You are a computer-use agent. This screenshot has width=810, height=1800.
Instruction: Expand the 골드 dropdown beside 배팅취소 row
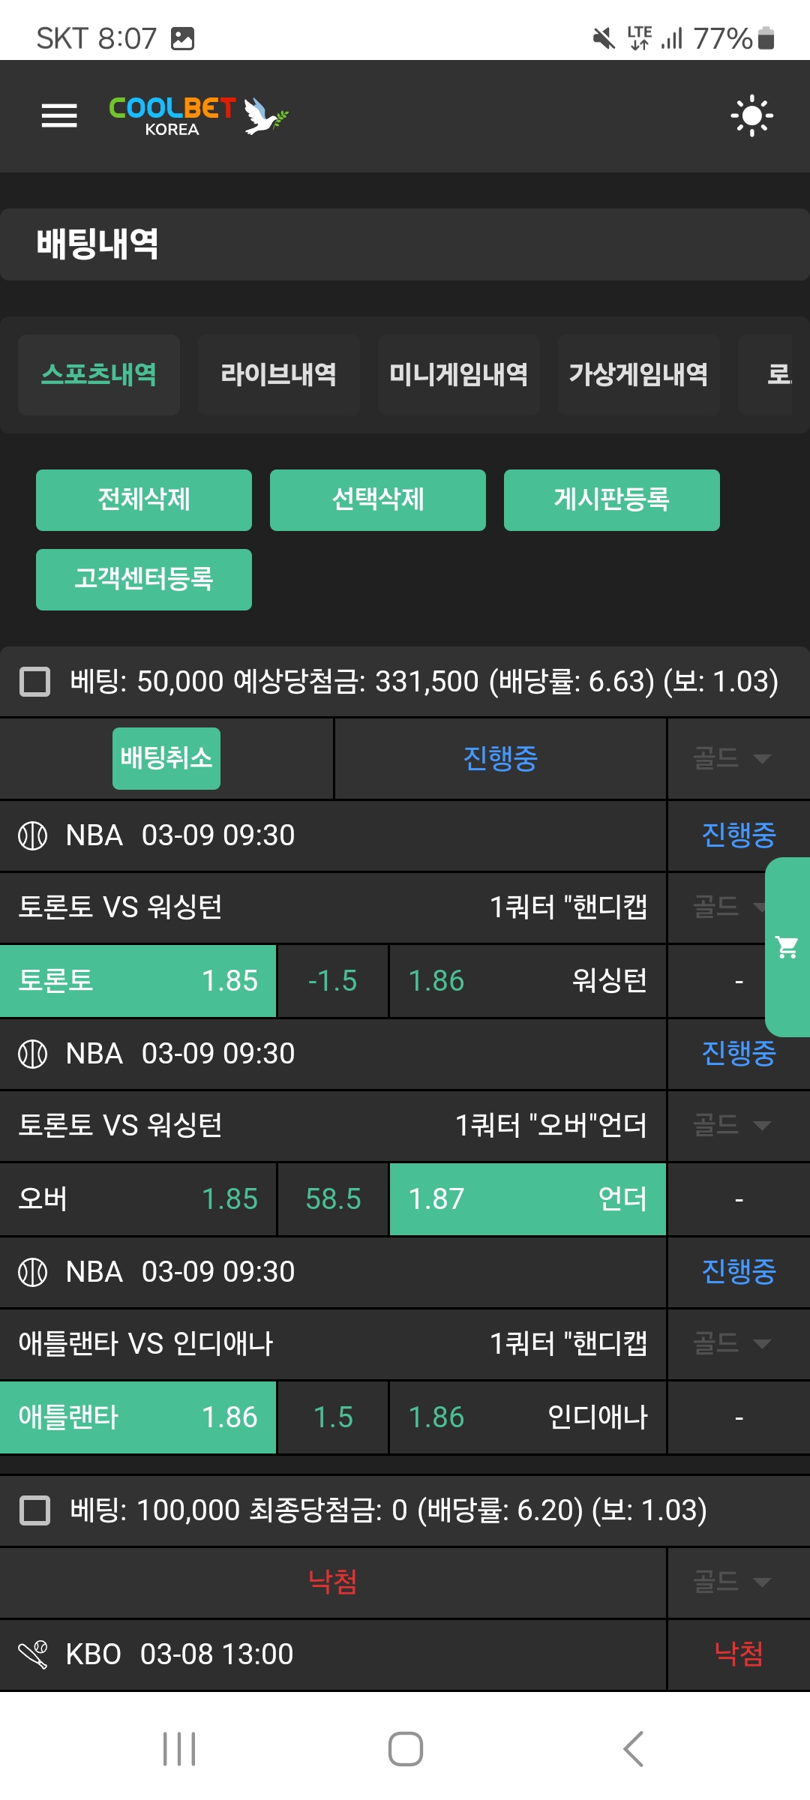(x=731, y=758)
